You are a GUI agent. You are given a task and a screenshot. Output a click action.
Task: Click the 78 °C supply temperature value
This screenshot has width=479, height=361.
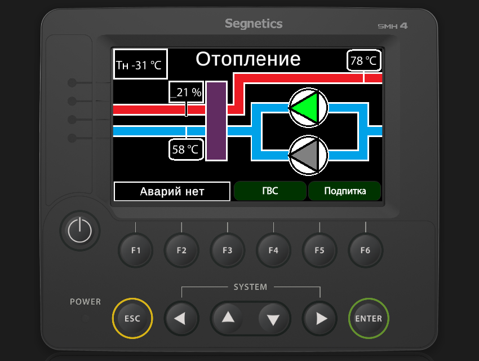pyautogui.click(x=364, y=60)
